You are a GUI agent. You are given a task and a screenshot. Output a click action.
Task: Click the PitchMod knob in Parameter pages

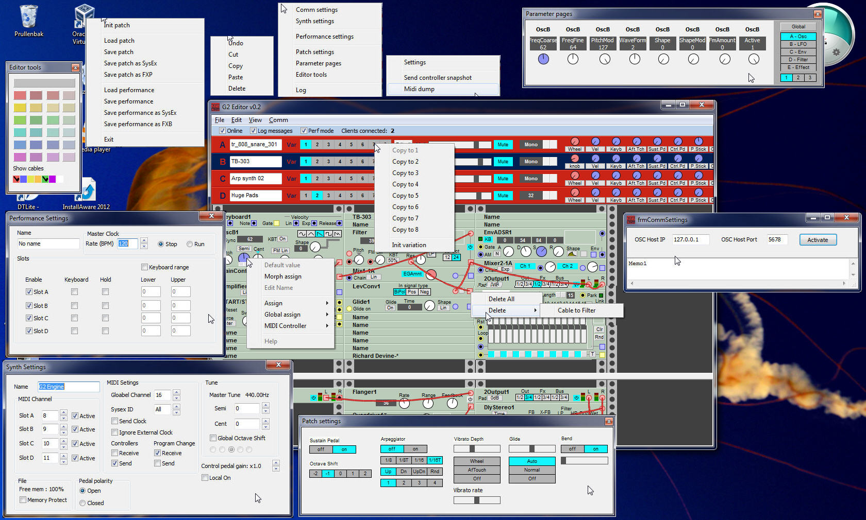(605, 59)
